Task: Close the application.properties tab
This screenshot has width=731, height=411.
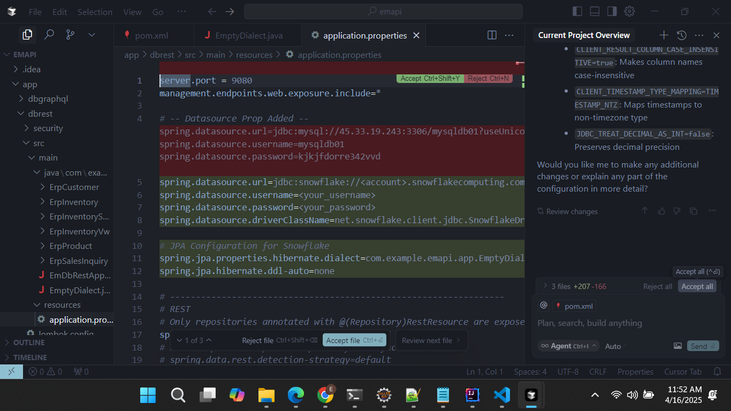Action: coord(416,35)
